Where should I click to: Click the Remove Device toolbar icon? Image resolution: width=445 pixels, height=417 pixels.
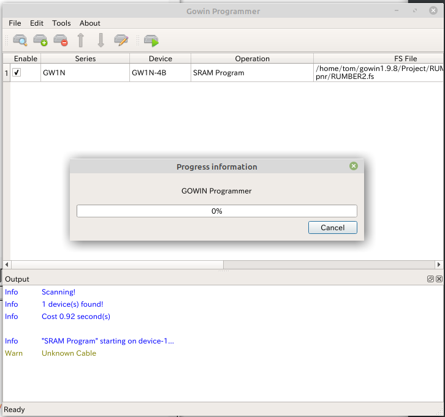point(61,40)
